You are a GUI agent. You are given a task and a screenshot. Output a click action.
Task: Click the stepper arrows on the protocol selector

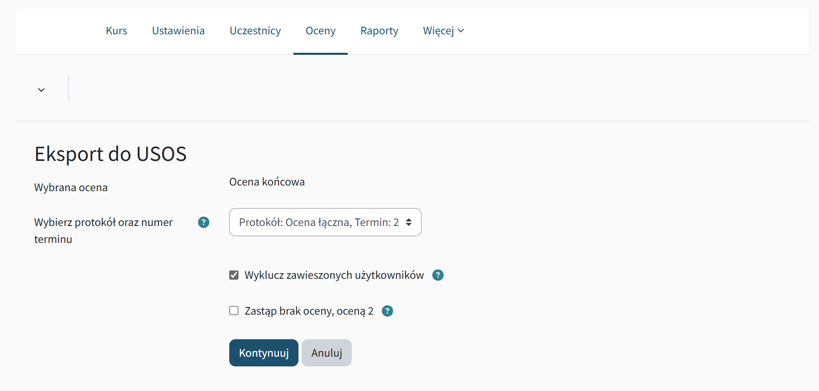[x=409, y=222]
